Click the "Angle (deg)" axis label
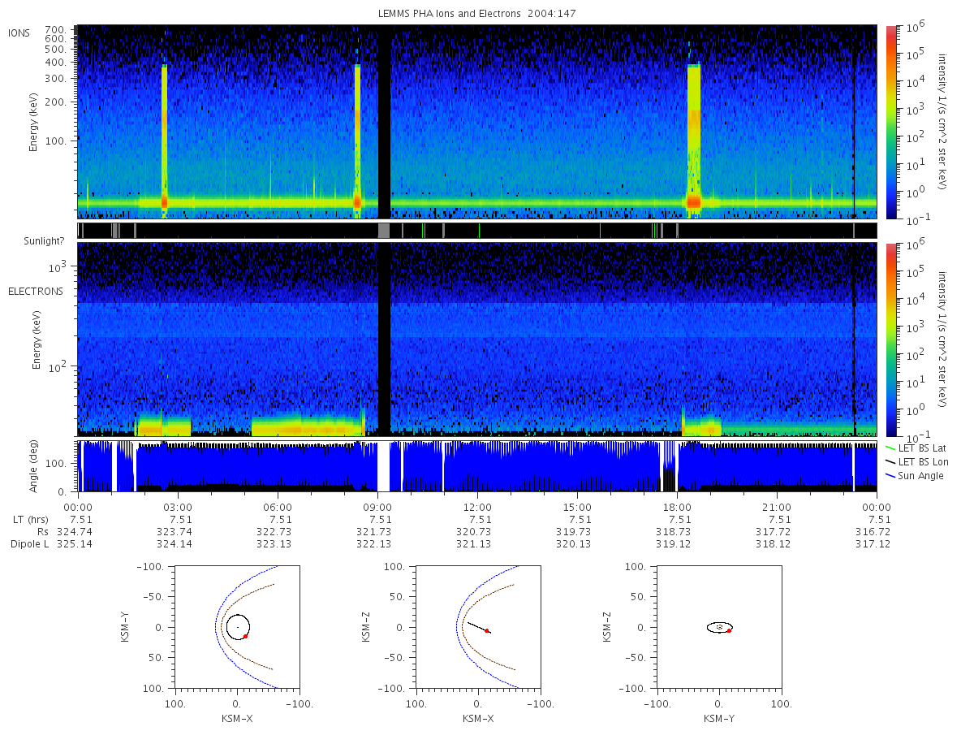The height and width of the screenshot is (731, 974). 34,466
